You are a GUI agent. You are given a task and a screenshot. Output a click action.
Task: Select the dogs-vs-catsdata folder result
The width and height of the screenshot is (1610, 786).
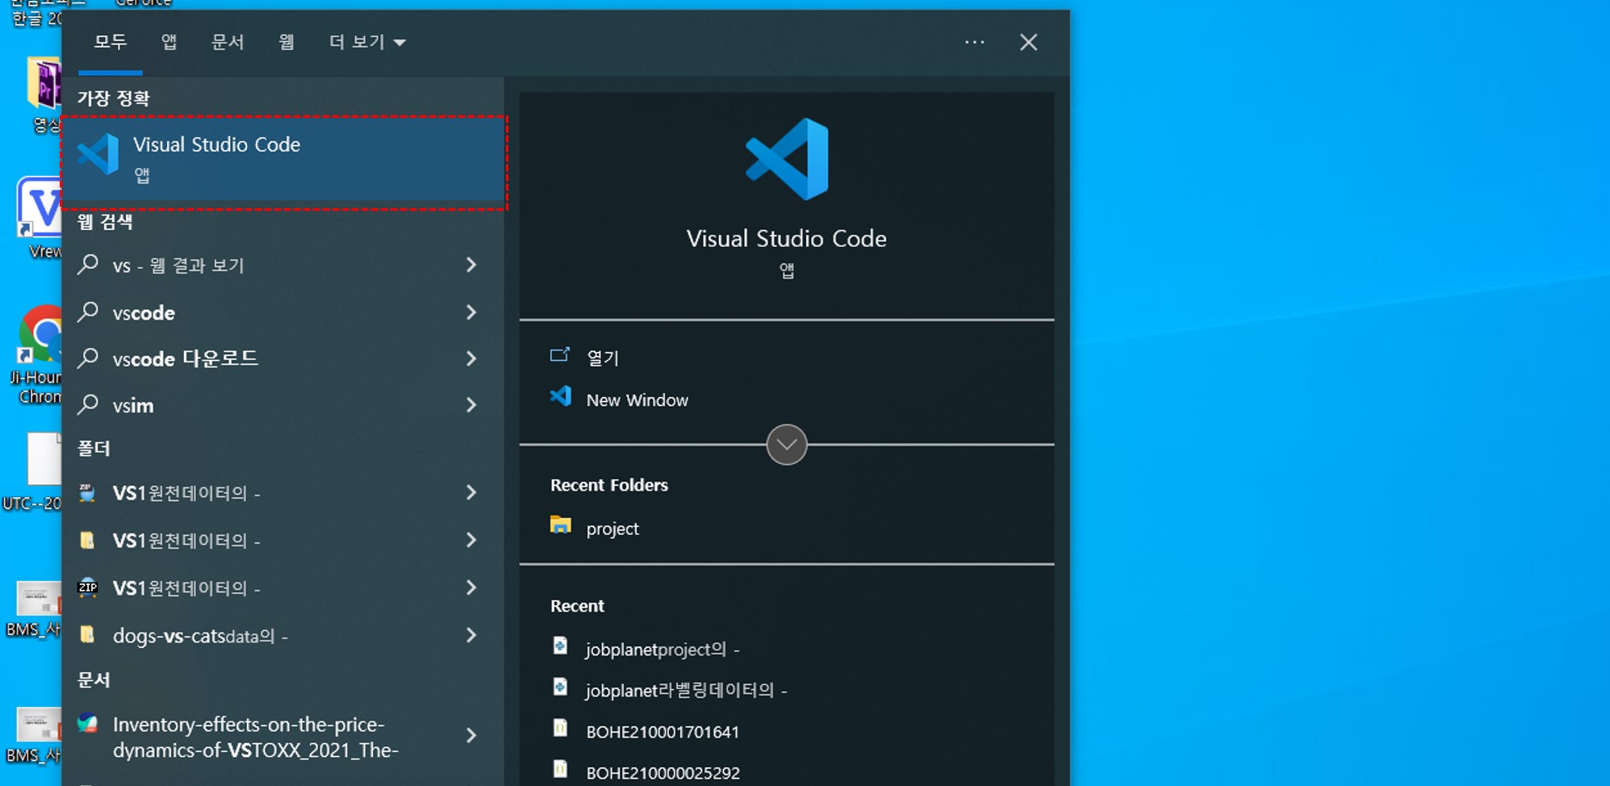tap(200, 635)
